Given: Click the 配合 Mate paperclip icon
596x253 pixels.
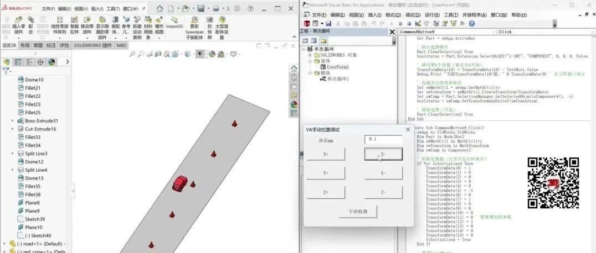Looking at the screenshot, I should coord(31,19).
